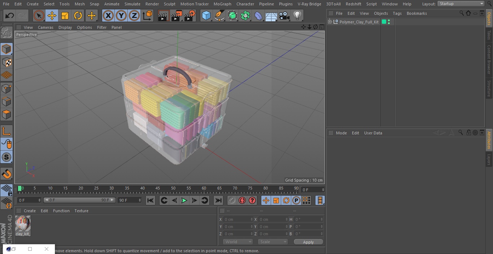Screen dimensions: 493x254
Task: Click Record Active Objects button
Action: point(232,200)
